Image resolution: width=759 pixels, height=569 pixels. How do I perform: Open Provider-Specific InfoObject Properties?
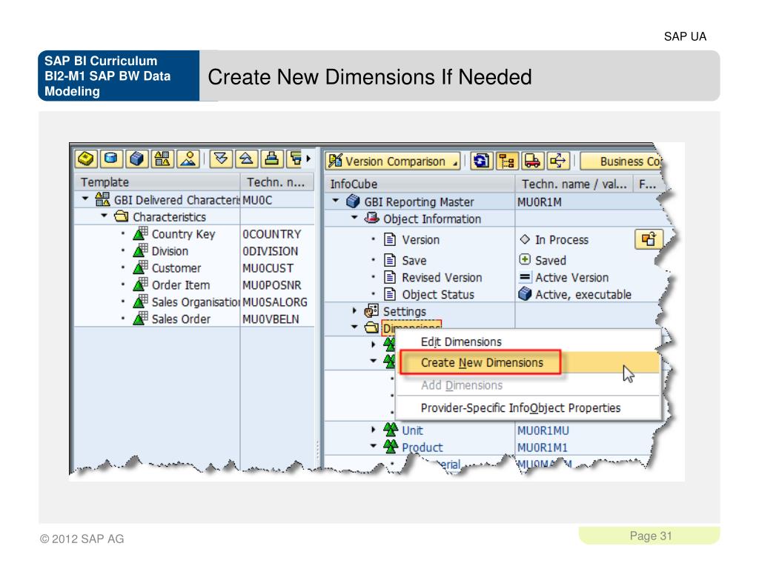520,408
